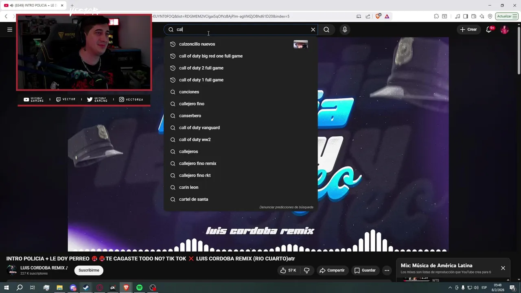The width and height of the screenshot is (521, 293).
Task: Open a new browser tab
Action: click(x=72, y=6)
